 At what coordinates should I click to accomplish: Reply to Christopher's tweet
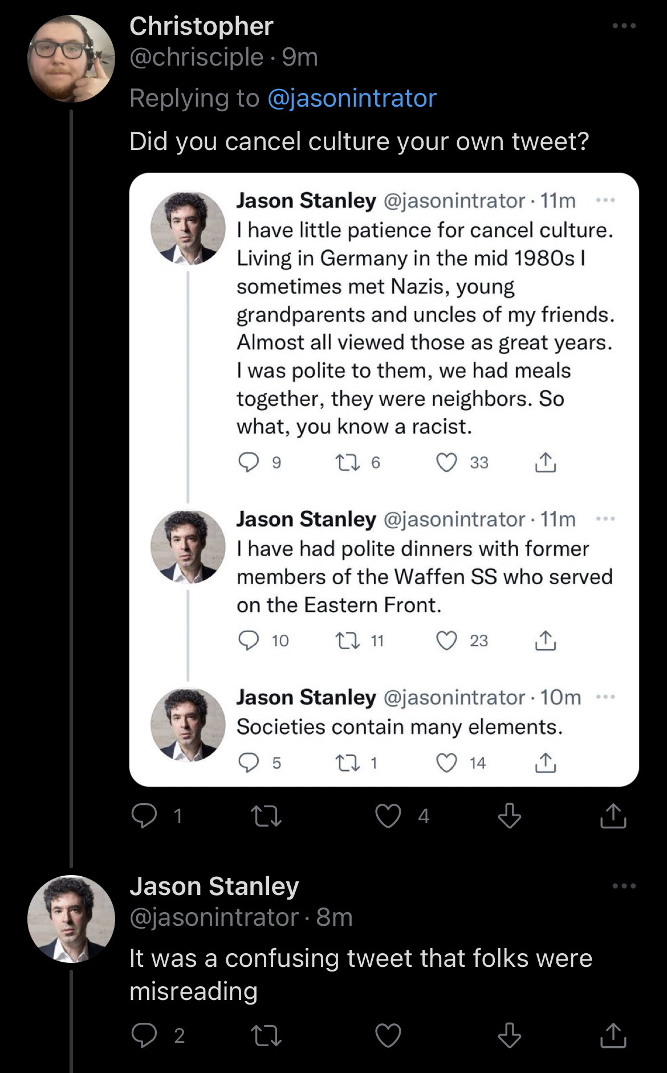pyautogui.click(x=144, y=816)
